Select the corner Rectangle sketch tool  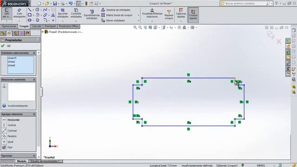(29, 15)
